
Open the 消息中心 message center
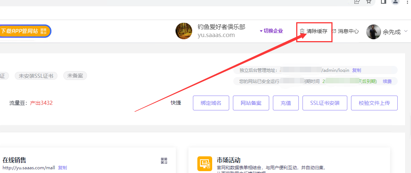point(348,31)
